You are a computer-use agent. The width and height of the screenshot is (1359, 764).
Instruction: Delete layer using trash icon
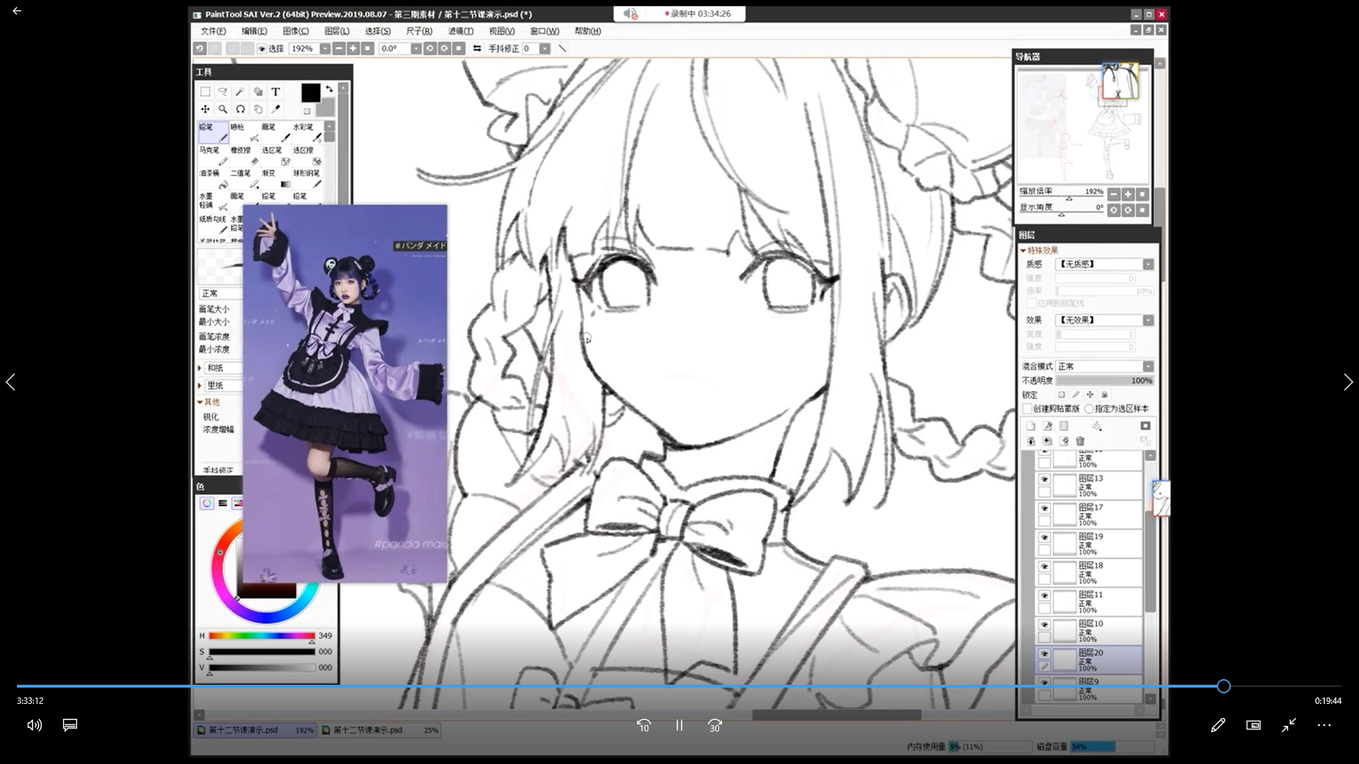click(1080, 441)
